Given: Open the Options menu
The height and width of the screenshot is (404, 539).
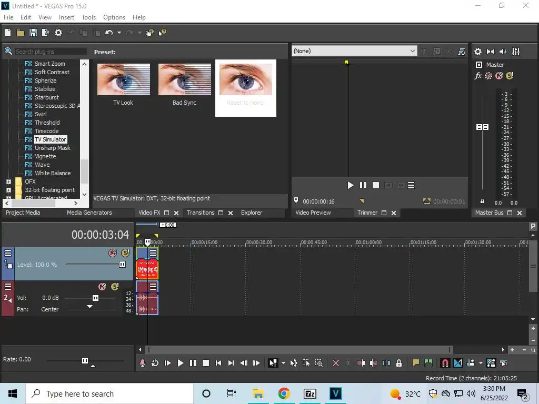Looking at the screenshot, I should click(114, 17).
